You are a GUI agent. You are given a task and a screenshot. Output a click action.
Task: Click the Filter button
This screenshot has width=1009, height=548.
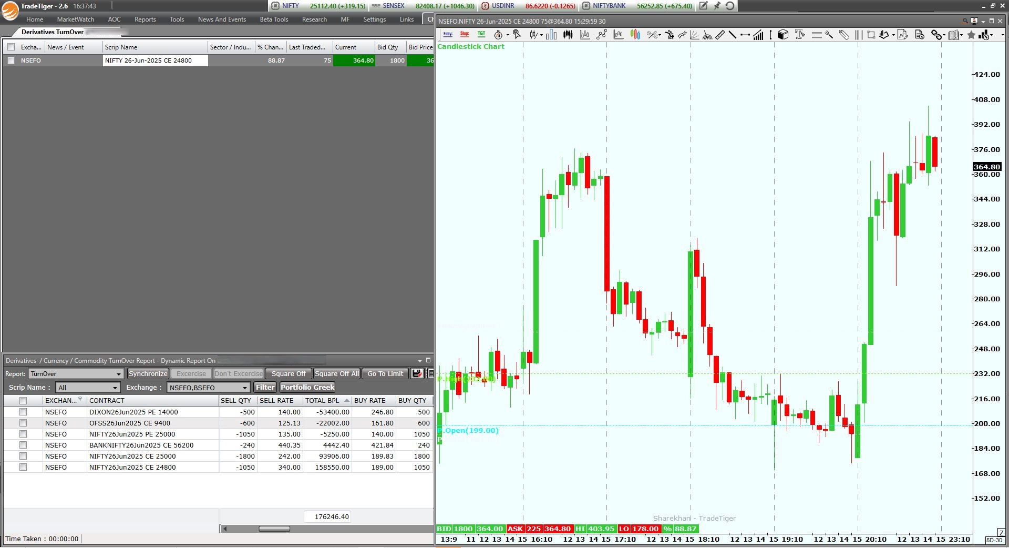[265, 387]
